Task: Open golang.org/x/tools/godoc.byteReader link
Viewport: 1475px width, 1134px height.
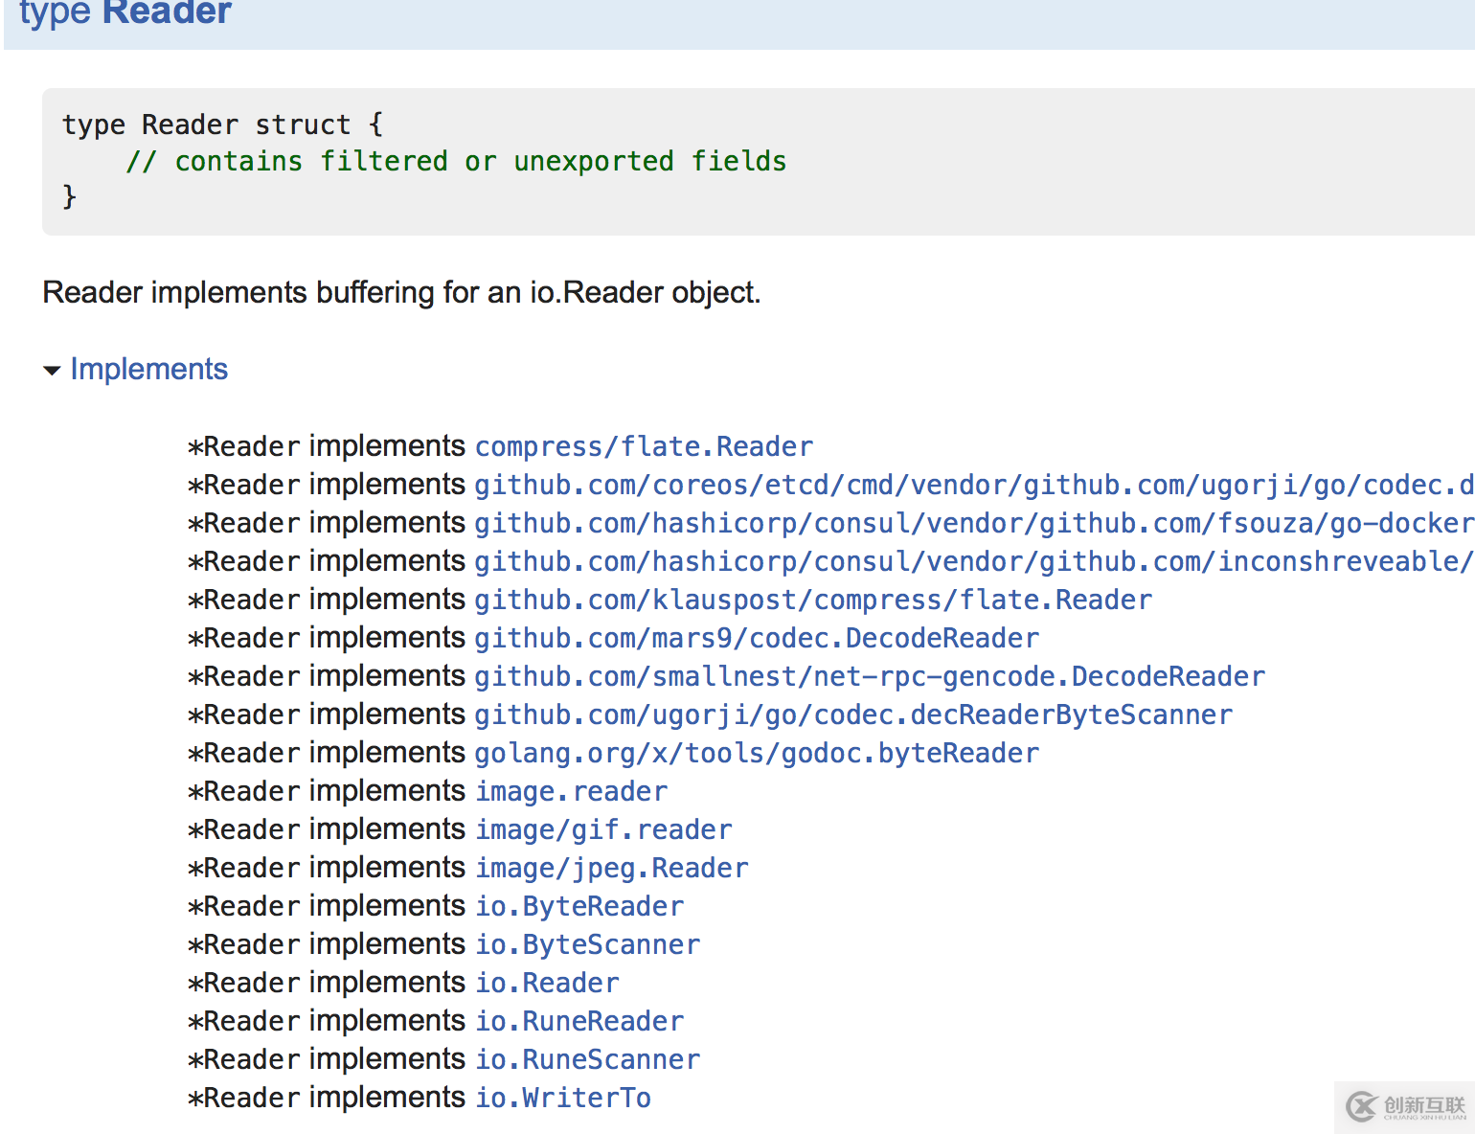Action: [757, 753]
